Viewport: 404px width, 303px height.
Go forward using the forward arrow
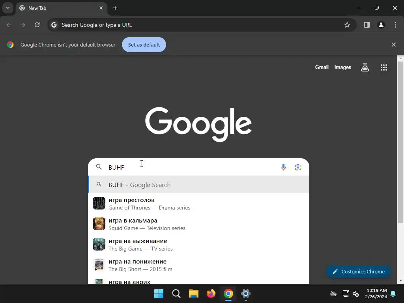[23, 25]
